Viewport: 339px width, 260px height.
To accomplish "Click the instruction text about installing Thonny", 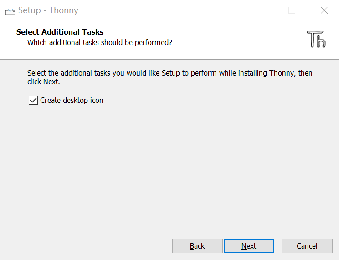I will tap(169, 77).
